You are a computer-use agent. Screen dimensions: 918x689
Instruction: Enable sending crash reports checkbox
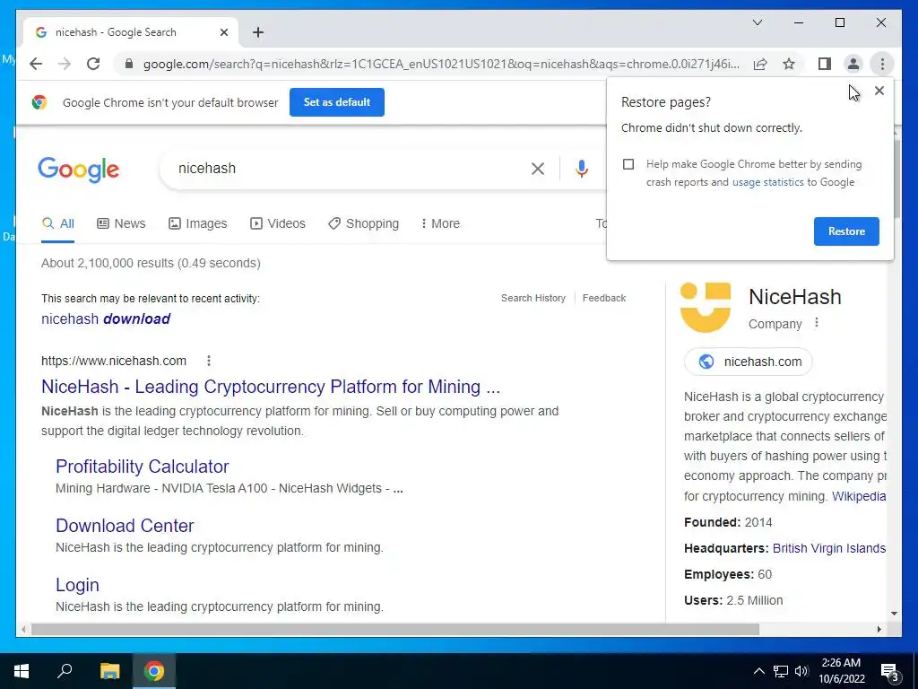pos(628,164)
